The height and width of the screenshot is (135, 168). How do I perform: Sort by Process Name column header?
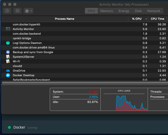[65, 19]
